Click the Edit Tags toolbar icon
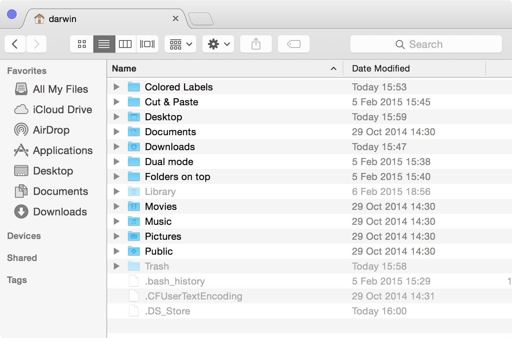This screenshot has height=338, width=512. coord(293,44)
